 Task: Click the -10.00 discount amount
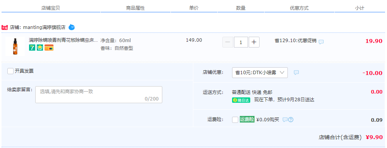[x=372, y=73]
